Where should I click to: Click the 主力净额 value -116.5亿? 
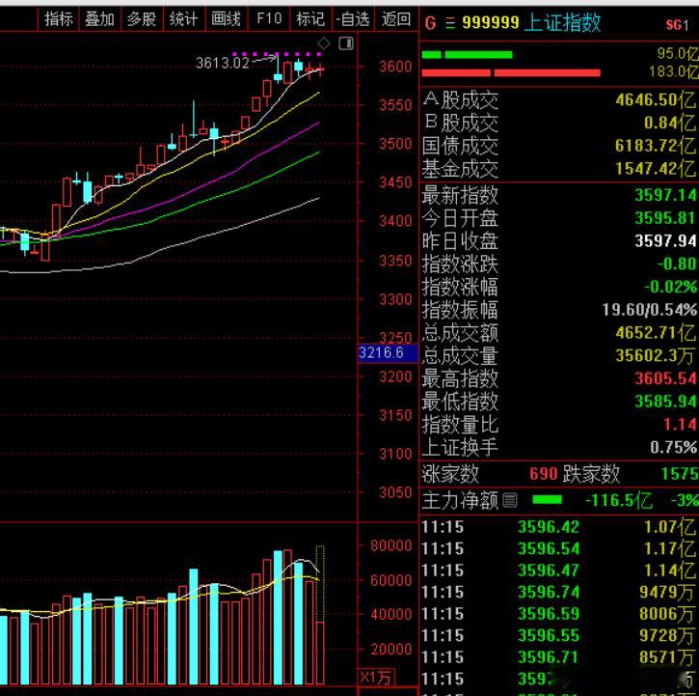pos(619,500)
